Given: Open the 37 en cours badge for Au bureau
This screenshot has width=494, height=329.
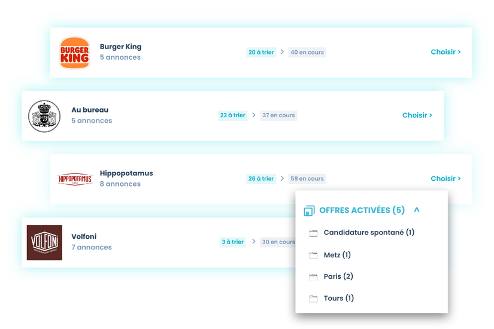Looking at the screenshot, I should (x=278, y=115).
